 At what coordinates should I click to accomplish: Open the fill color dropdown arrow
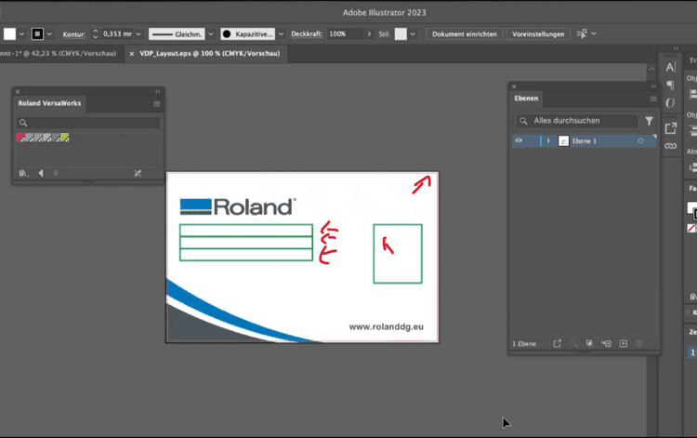(x=21, y=33)
